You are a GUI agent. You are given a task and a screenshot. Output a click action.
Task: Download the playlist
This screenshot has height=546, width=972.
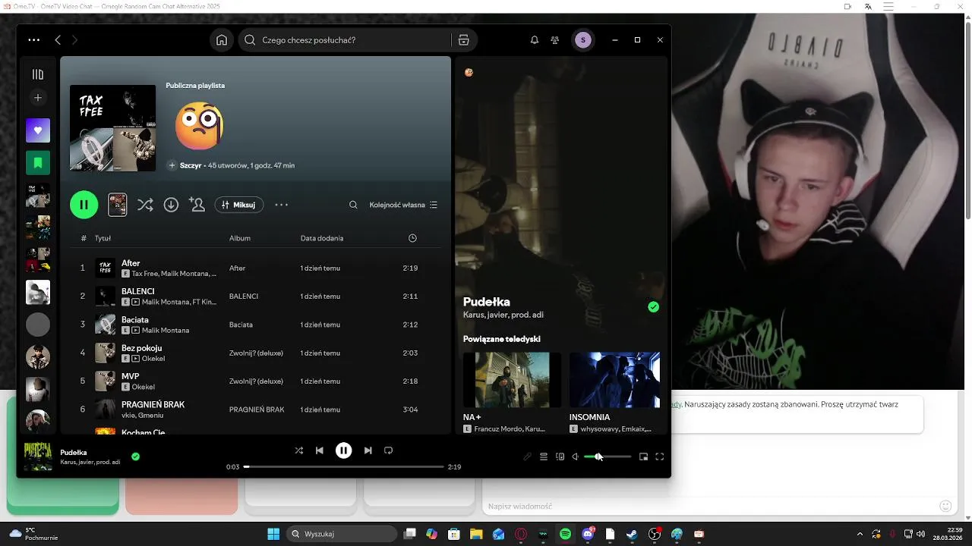(171, 205)
